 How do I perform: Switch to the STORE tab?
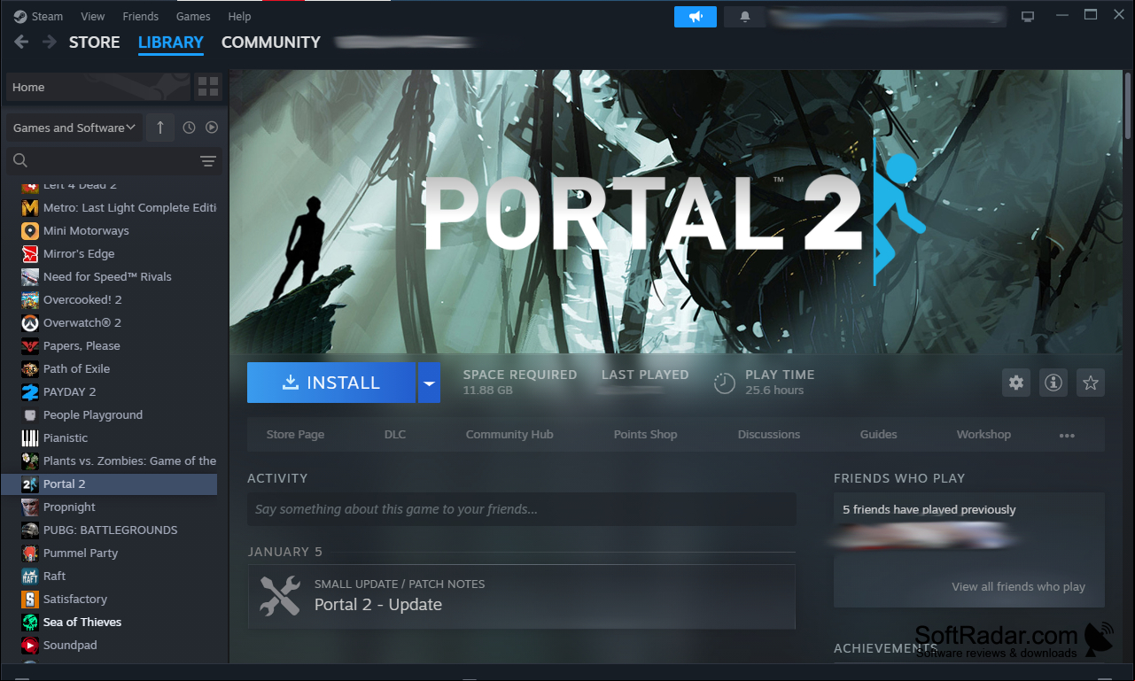94,42
